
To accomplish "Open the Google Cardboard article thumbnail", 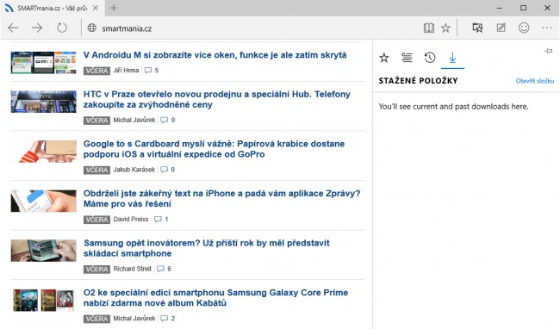I will (44, 152).
